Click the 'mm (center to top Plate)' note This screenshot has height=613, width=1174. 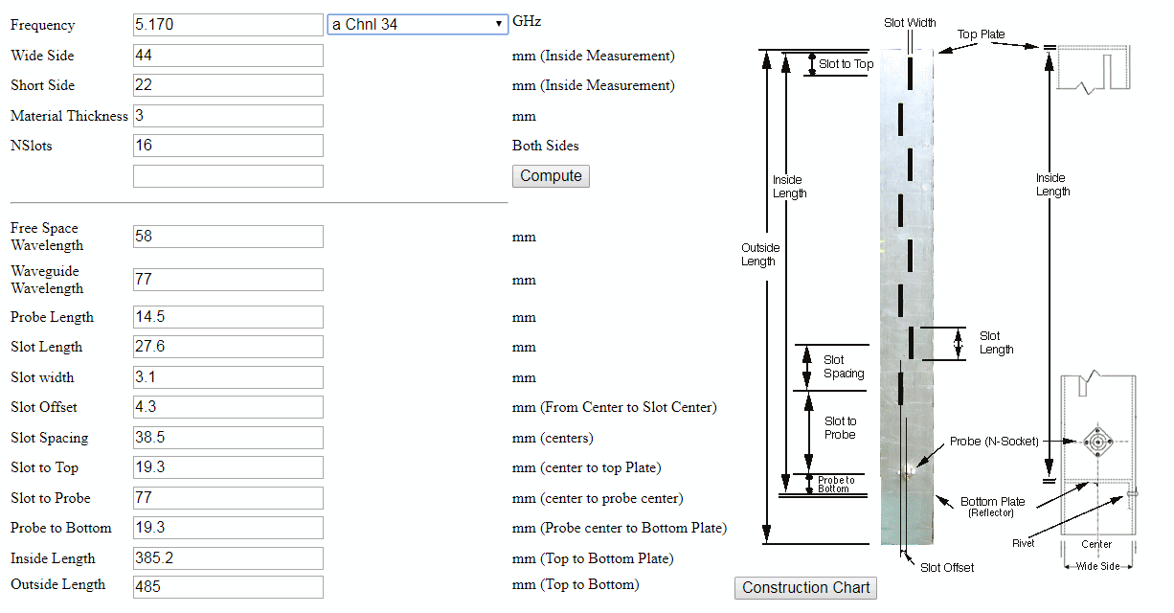click(x=587, y=467)
